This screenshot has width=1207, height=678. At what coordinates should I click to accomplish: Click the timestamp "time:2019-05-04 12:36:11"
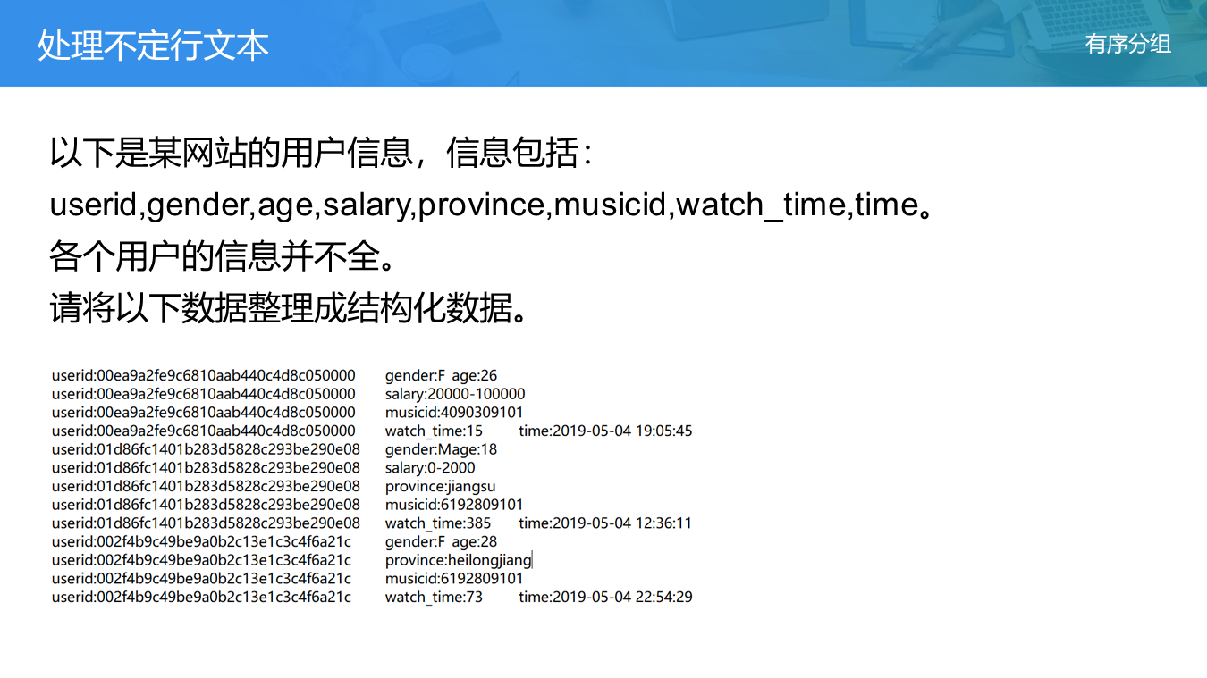605,523
